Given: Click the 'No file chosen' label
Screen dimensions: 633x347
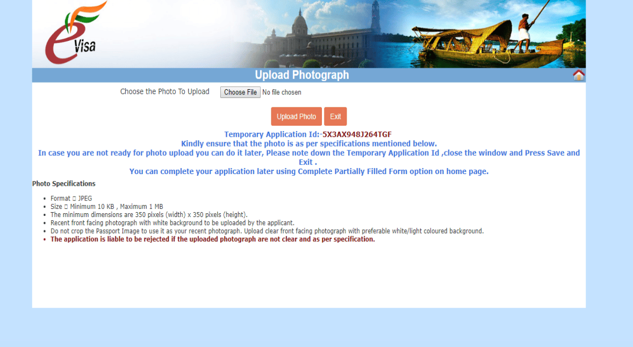Looking at the screenshot, I should [x=282, y=92].
